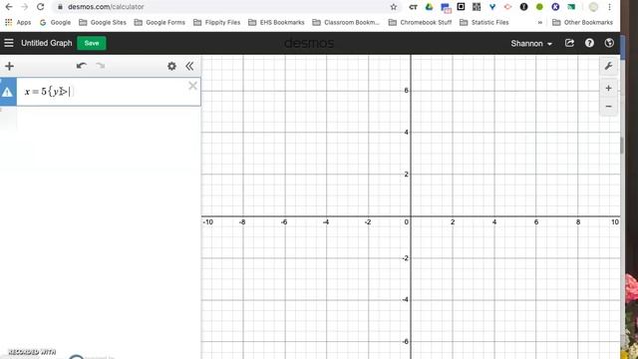This screenshot has width=638, height=359.
Task: Open the EHS Bookmarks folder
Action: point(276,22)
